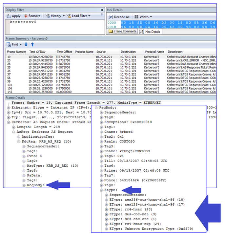Expand EType Unknown Encryption Type node
The image size is (225, 237).
[107, 229]
